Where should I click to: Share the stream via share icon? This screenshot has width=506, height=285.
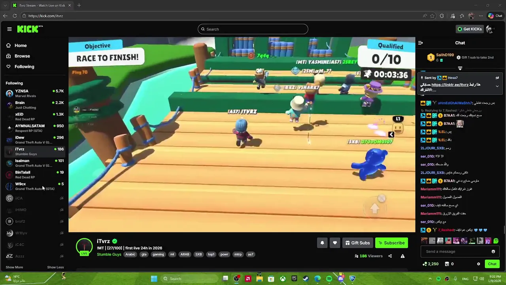[390, 256]
